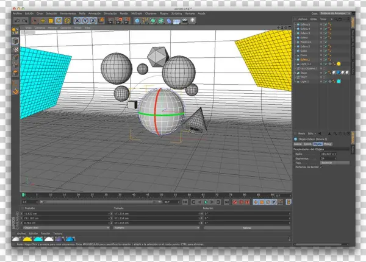The width and height of the screenshot is (366, 262).
Task: Select the Cono object in the list
Action: tap(304, 55)
